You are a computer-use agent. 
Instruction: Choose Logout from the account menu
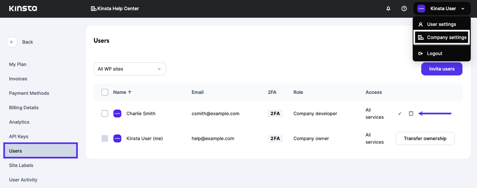point(442,54)
